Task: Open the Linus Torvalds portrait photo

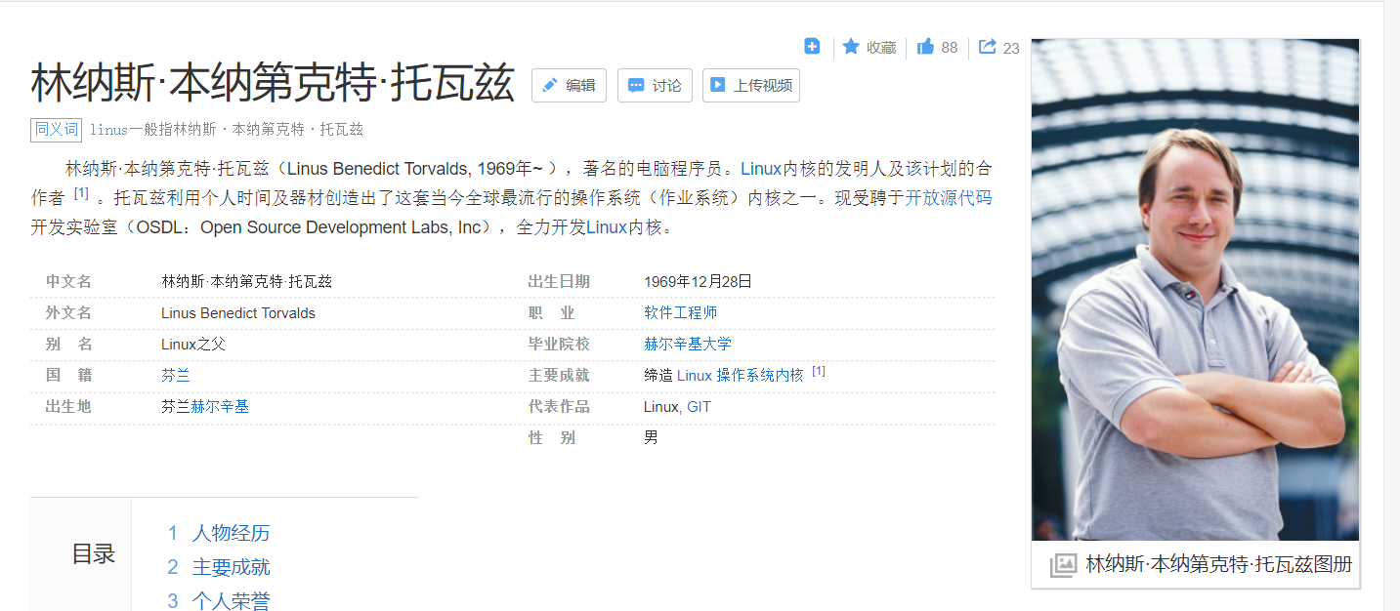Action: point(1195,289)
